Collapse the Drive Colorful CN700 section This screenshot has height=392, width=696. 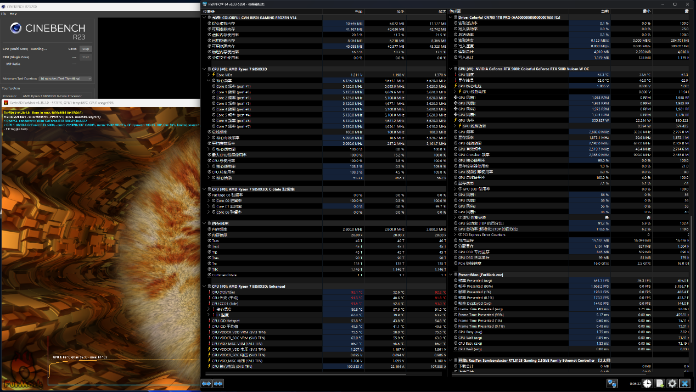(x=452, y=18)
